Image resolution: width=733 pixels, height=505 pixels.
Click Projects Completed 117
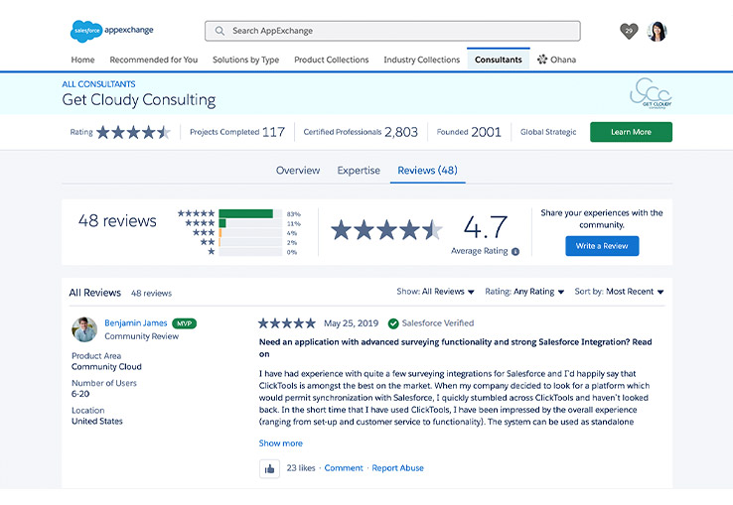pyautogui.click(x=237, y=132)
